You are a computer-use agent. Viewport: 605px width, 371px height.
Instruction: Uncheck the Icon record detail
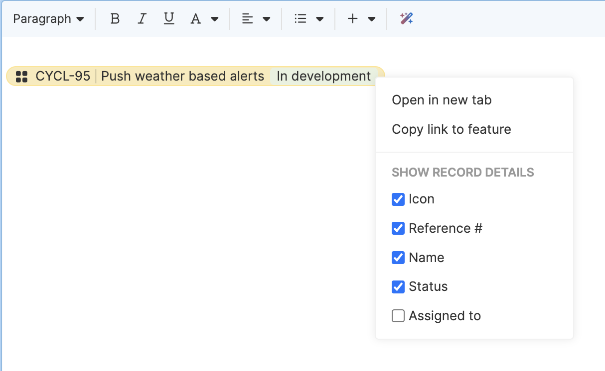click(x=398, y=199)
